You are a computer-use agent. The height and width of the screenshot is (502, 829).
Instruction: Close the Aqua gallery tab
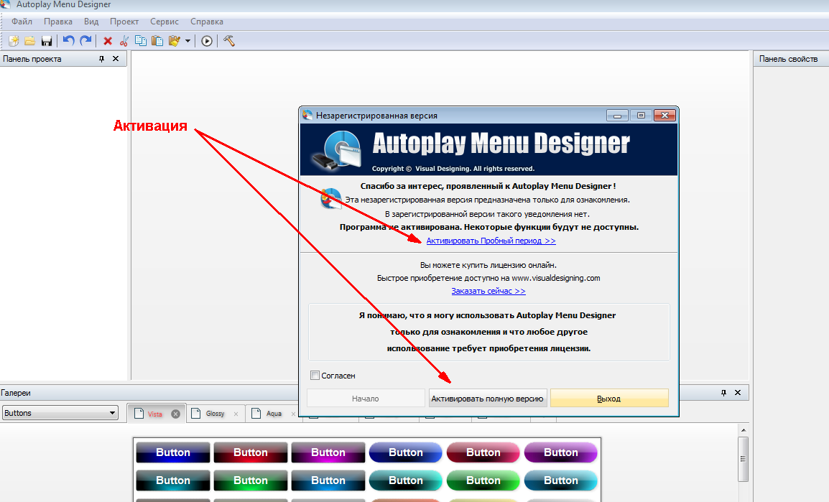click(293, 414)
